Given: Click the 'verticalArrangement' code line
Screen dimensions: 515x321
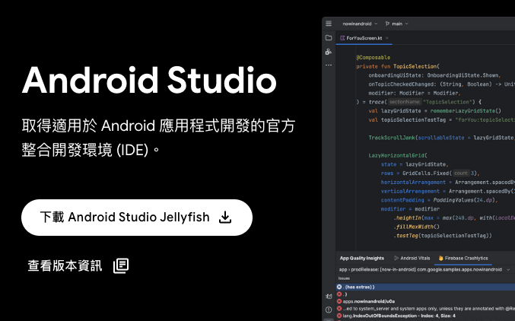Looking at the screenshot, I should 448,191.
